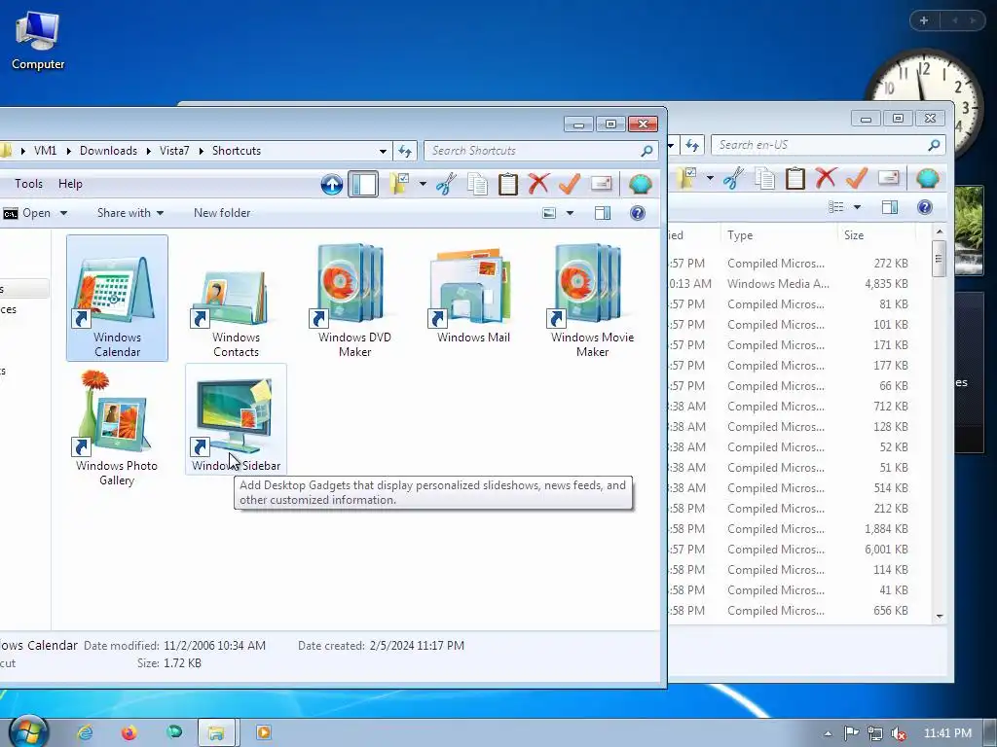Click the red Delete X in Shortcuts window
997x747 pixels.
(537, 184)
